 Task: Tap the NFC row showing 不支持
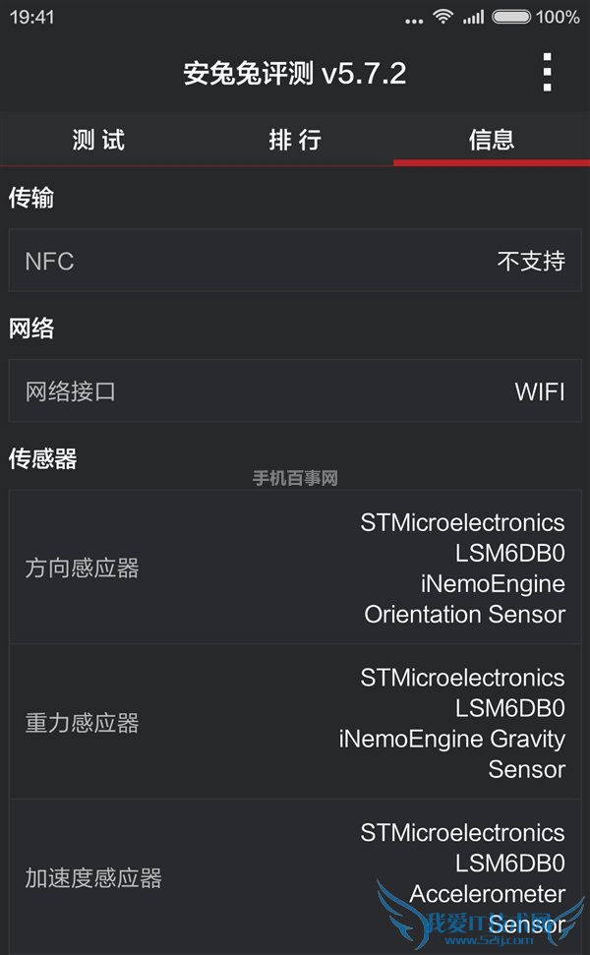coord(295,261)
